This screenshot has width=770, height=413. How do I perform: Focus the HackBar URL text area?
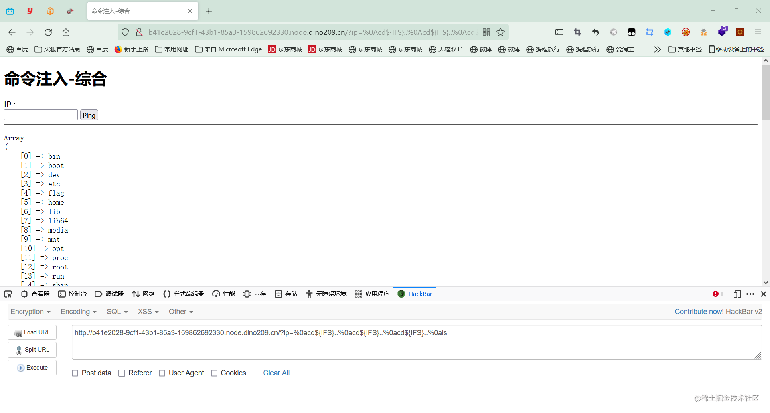point(417,342)
